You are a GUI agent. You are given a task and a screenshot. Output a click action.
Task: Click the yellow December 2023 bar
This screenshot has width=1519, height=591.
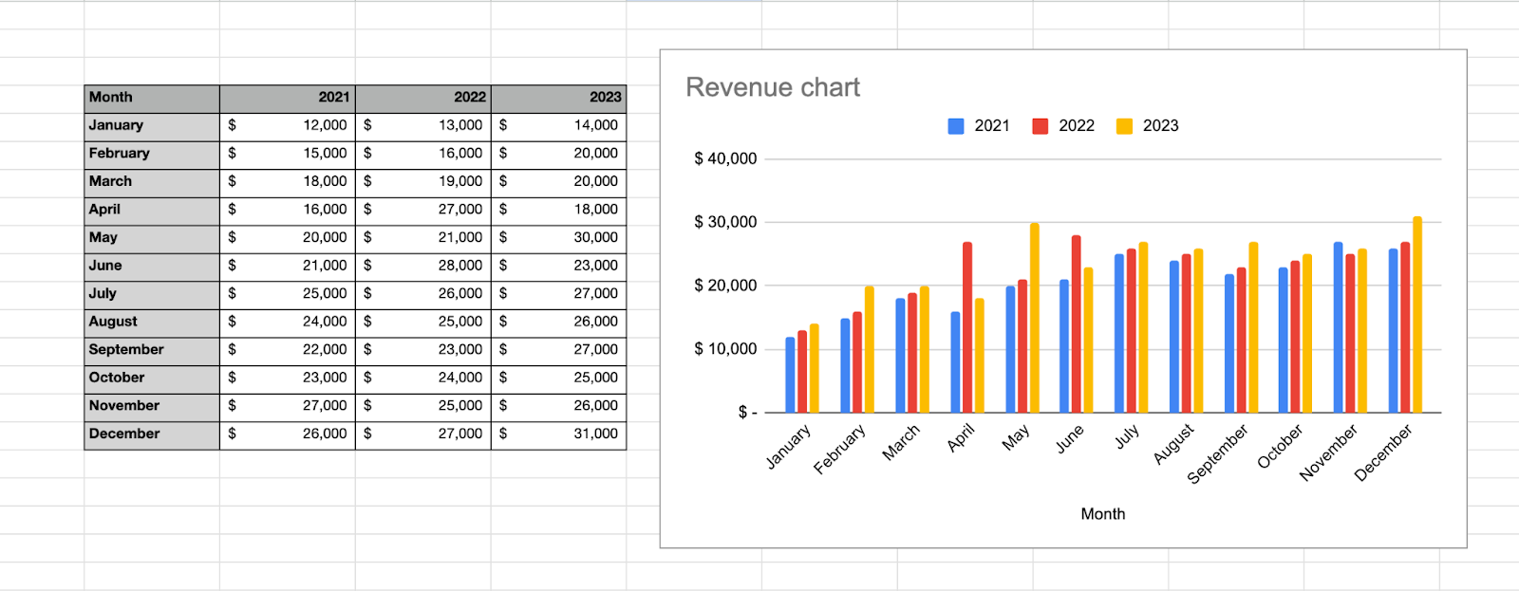click(x=1417, y=315)
